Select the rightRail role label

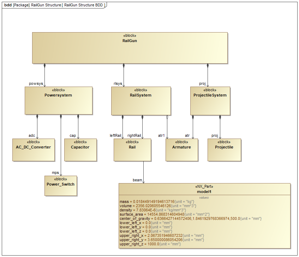coord(134,135)
